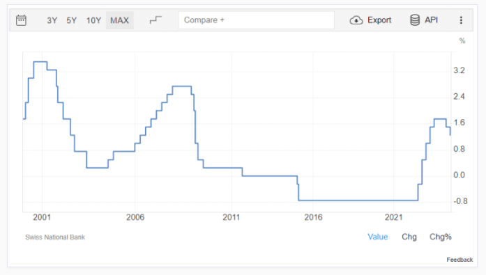Select the 3Y time range
The image size is (486, 275).
[x=52, y=20]
